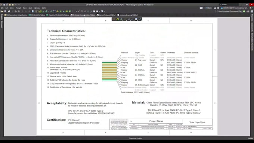
Task: Open the Place menu
Action: [x=25, y=8]
